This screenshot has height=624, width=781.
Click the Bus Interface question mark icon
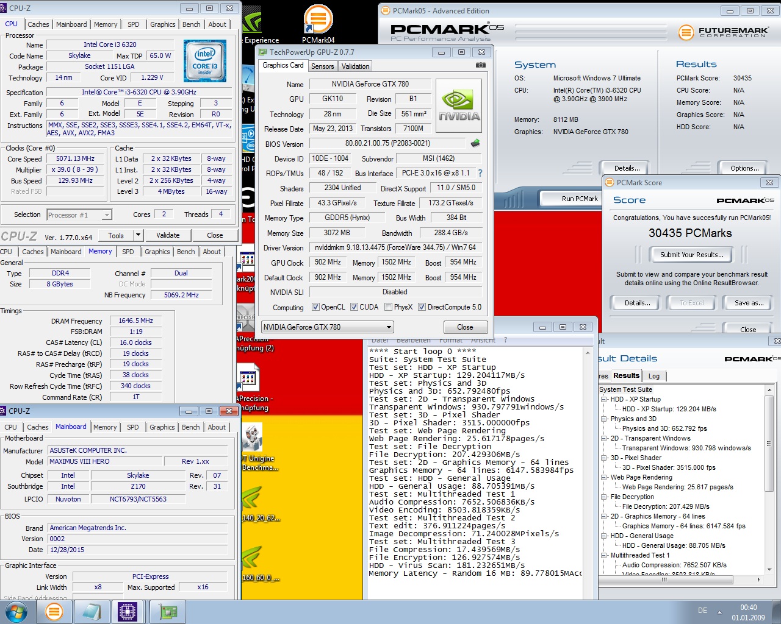click(480, 173)
